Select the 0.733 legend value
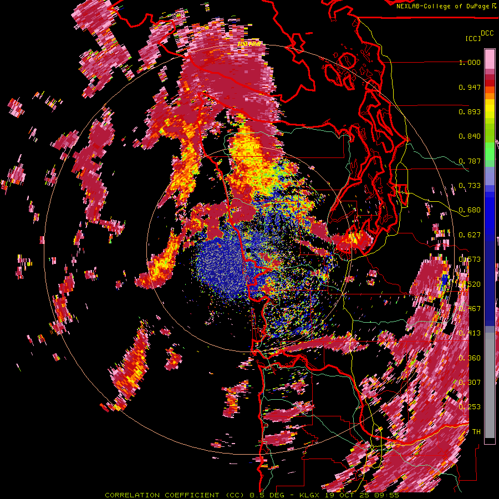Viewport: 499px width, 499px height. click(x=470, y=186)
